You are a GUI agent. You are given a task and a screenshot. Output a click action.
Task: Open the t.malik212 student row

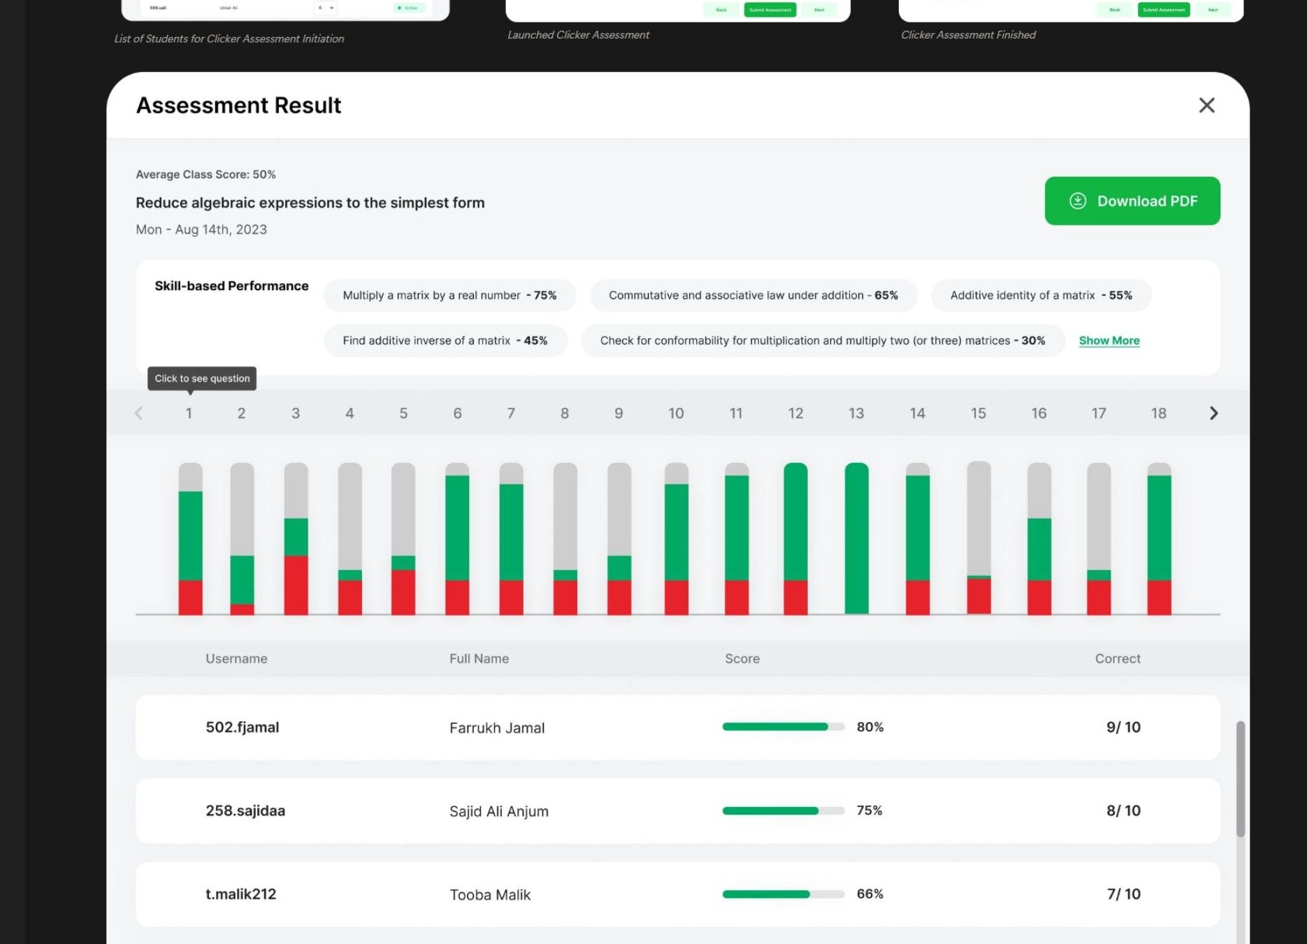(677, 894)
